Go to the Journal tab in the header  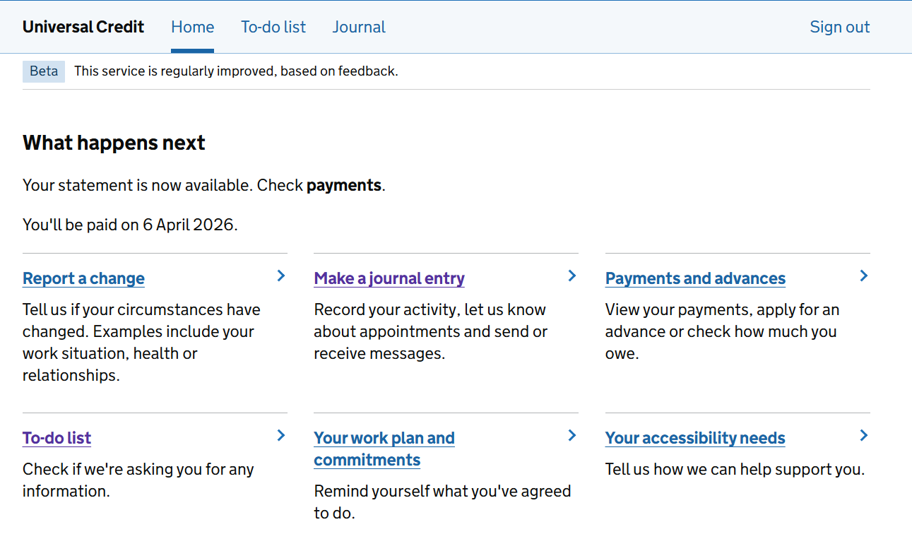(359, 28)
